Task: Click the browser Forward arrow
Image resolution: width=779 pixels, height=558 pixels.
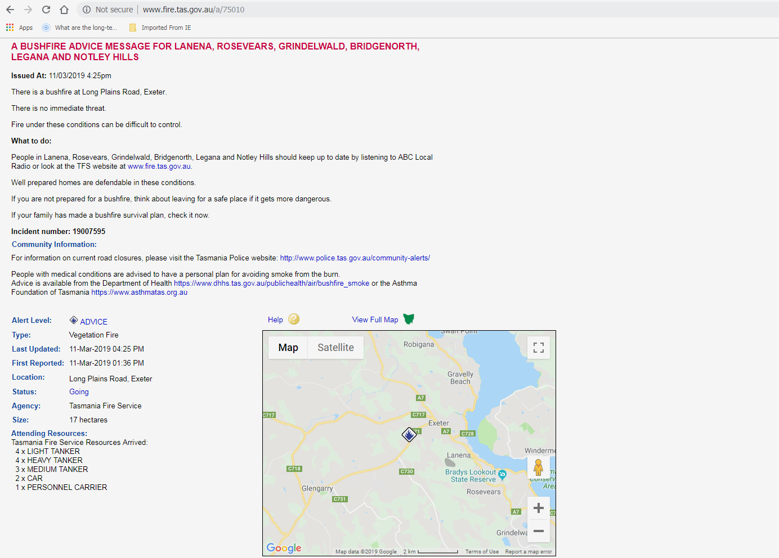Action: 28,10
